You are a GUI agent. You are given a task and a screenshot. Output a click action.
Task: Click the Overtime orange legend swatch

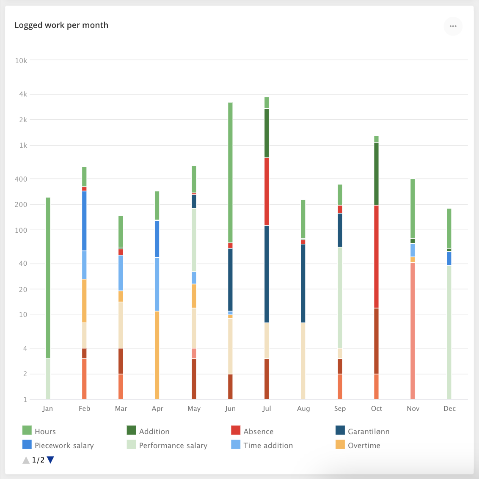pyautogui.click(x=340, y=445)
